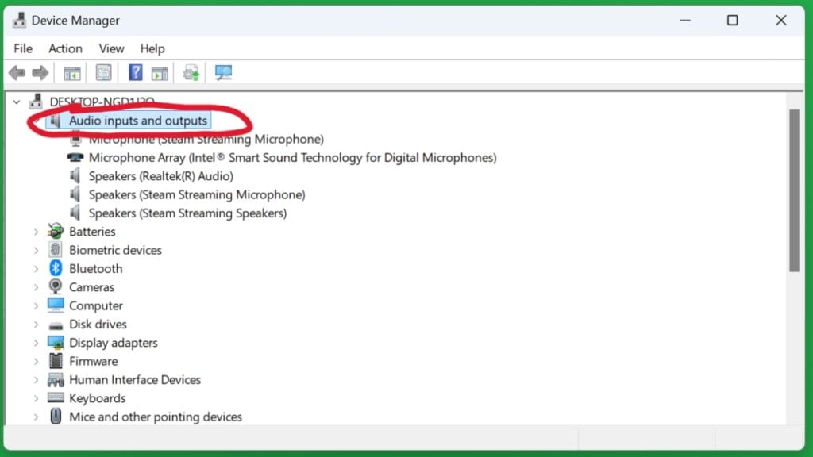
Task: Open the Action menu
Action: point(65,48)
